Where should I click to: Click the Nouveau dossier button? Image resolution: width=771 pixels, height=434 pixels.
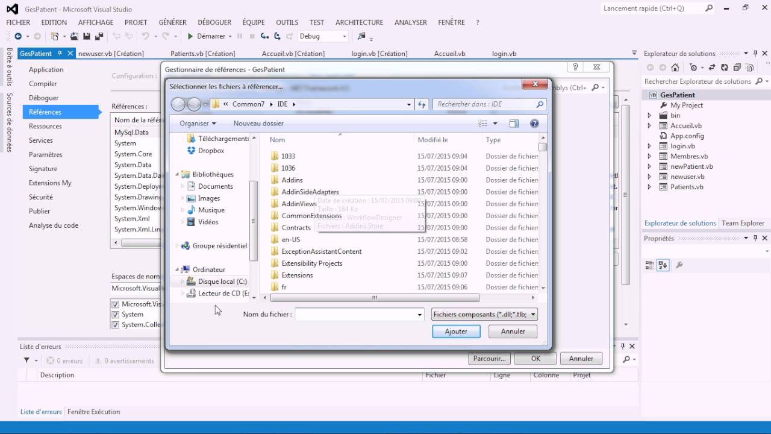point(258,124)
